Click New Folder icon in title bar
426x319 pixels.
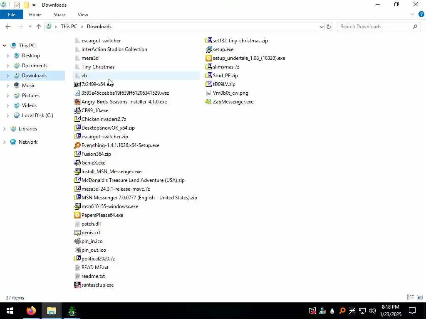pyautogui.click(x=26, y=5)
